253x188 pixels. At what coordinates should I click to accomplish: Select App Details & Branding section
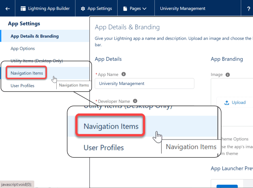click(45, 36)
